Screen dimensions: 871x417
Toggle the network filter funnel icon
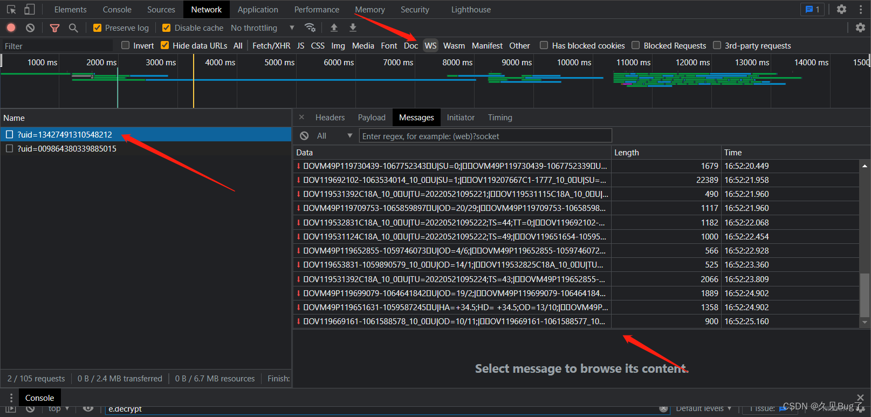point(54,28)
